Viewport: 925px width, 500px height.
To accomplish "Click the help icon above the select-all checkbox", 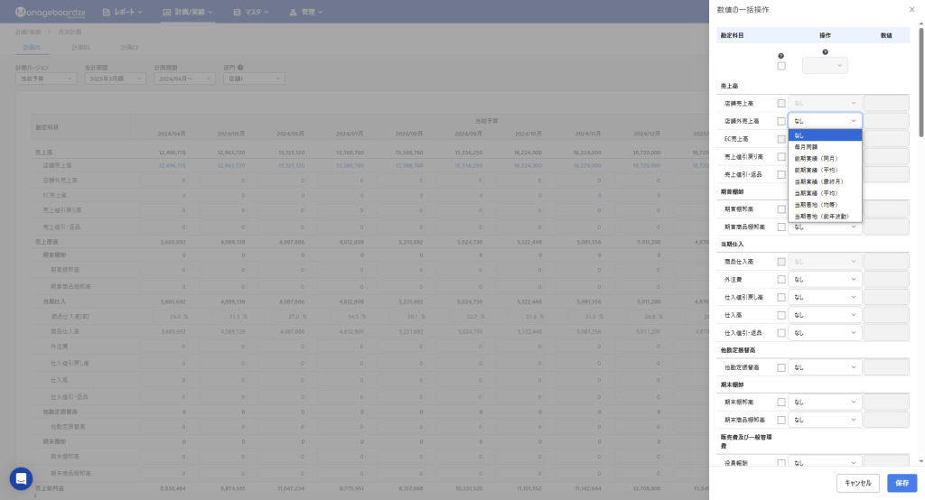I will (x=780, y=56).
